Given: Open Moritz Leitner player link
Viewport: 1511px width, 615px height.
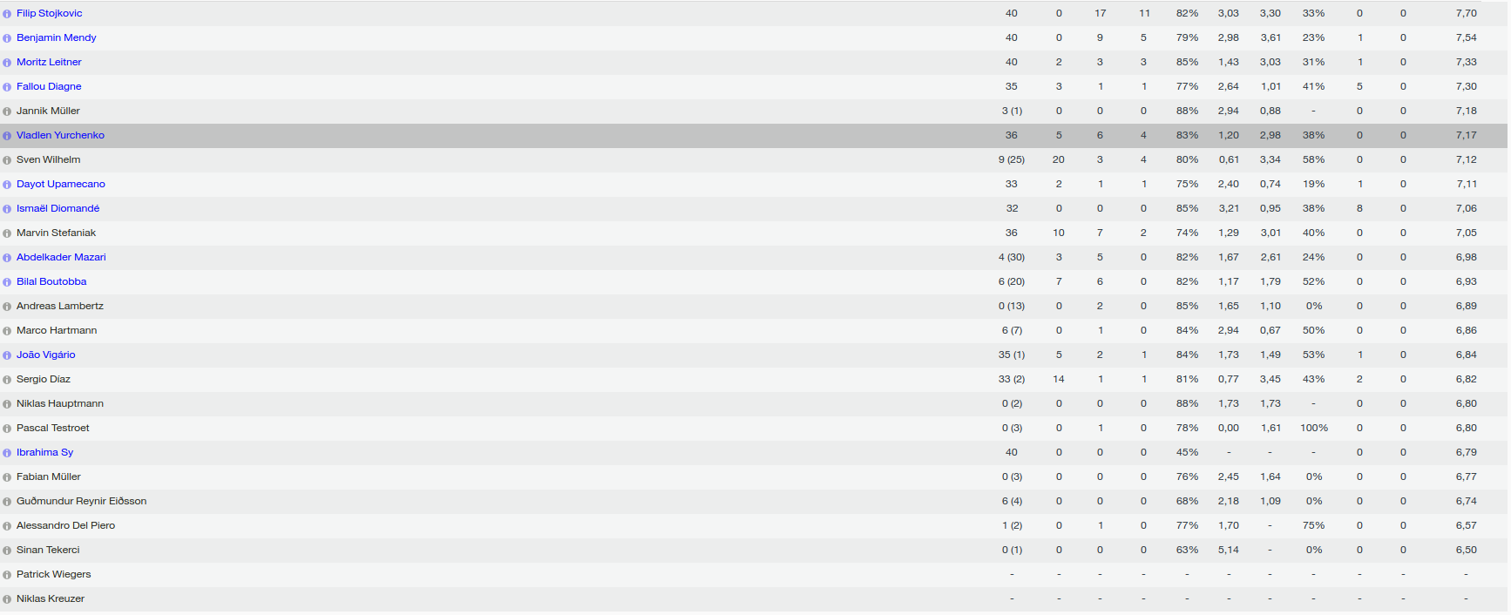Looking at the screenshot, I should pos(49,62).
